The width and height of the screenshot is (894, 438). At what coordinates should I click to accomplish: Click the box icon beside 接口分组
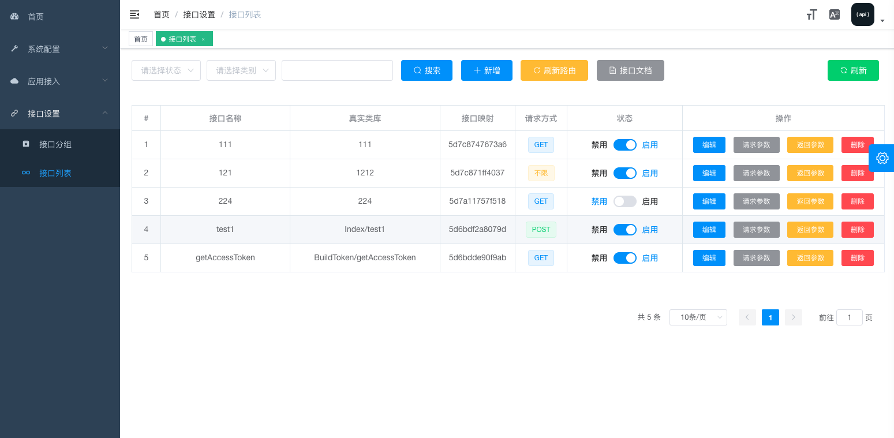pyautogui.click(x=26, y=144)
